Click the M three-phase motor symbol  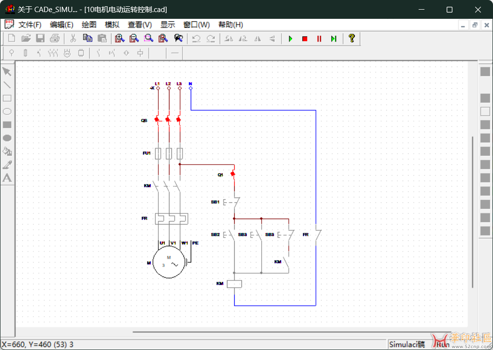click(169, 262)
